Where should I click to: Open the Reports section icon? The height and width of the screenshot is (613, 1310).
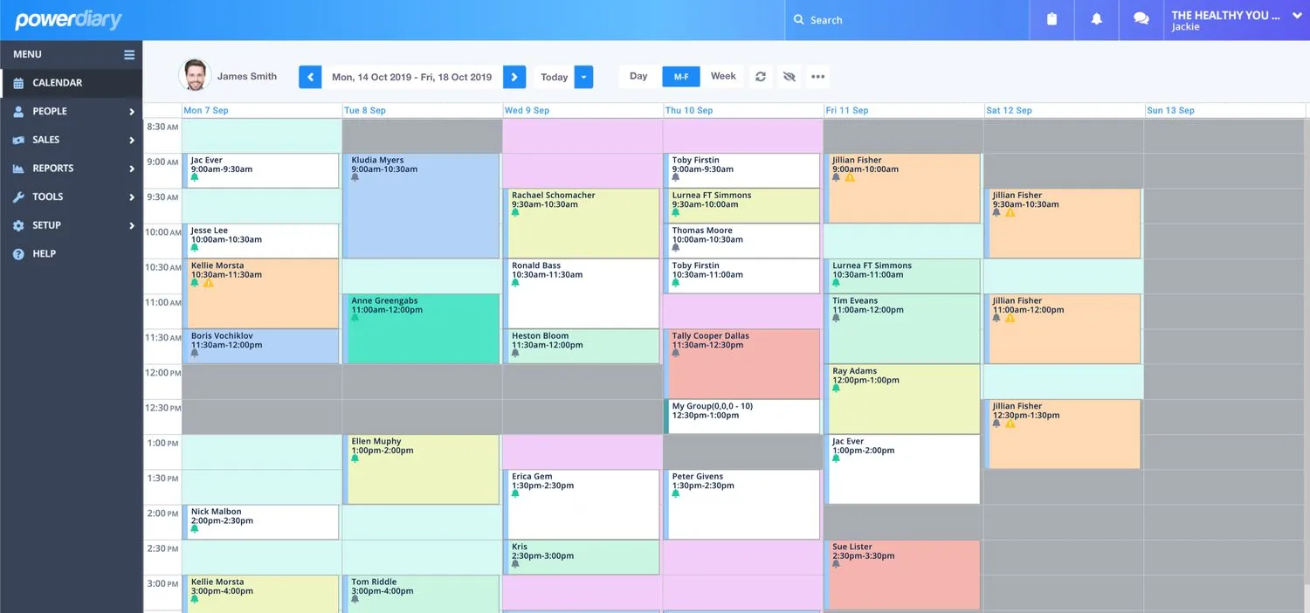click(19, 168)
